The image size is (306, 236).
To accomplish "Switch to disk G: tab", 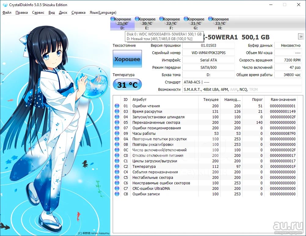I will click(x=195, y=23).
